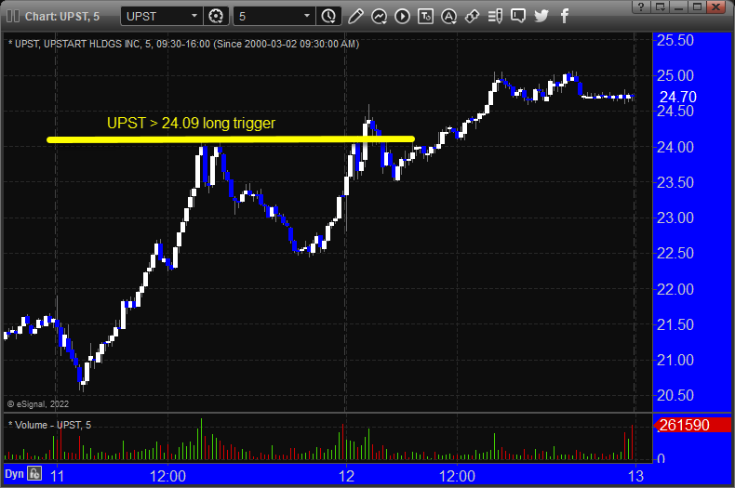Open the time template clock menu

[328, 17]
